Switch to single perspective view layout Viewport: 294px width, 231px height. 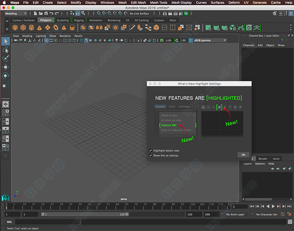point(5,104)
